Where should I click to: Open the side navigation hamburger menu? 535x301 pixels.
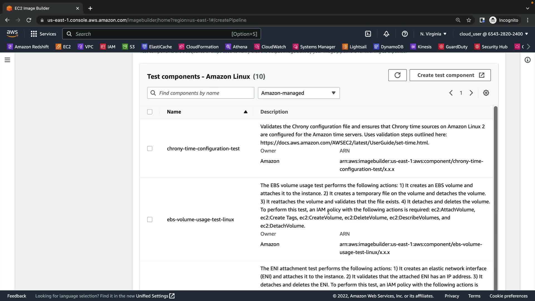pos(8,60)
